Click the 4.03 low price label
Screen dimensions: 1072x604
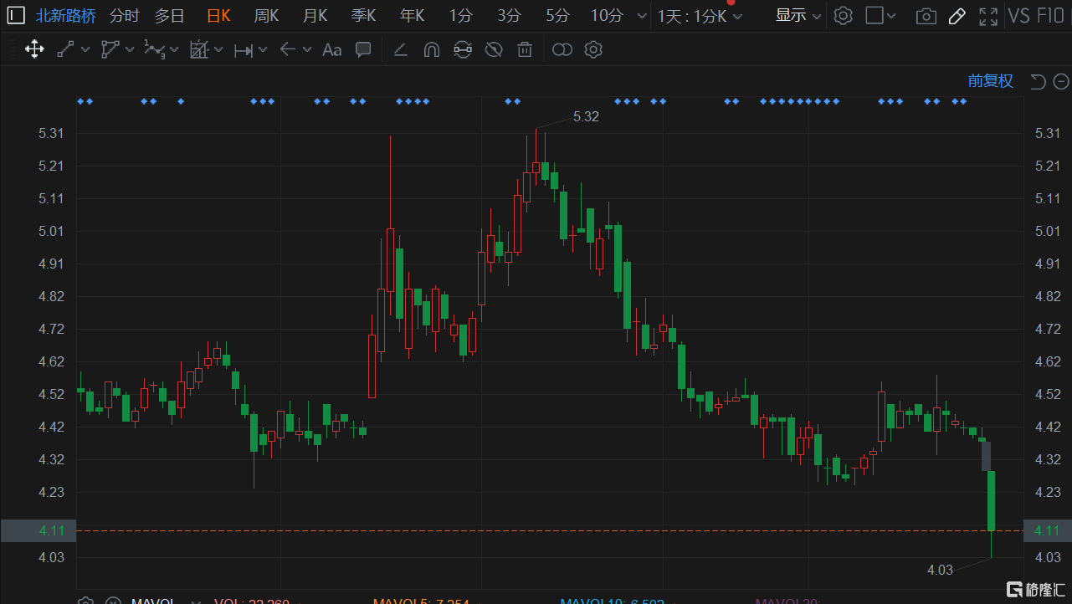(940, 570)
